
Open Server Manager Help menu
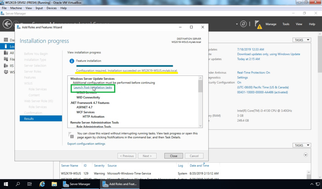pos(312,24)
